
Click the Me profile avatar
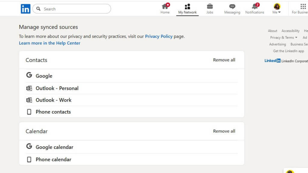tap(277, 7)
